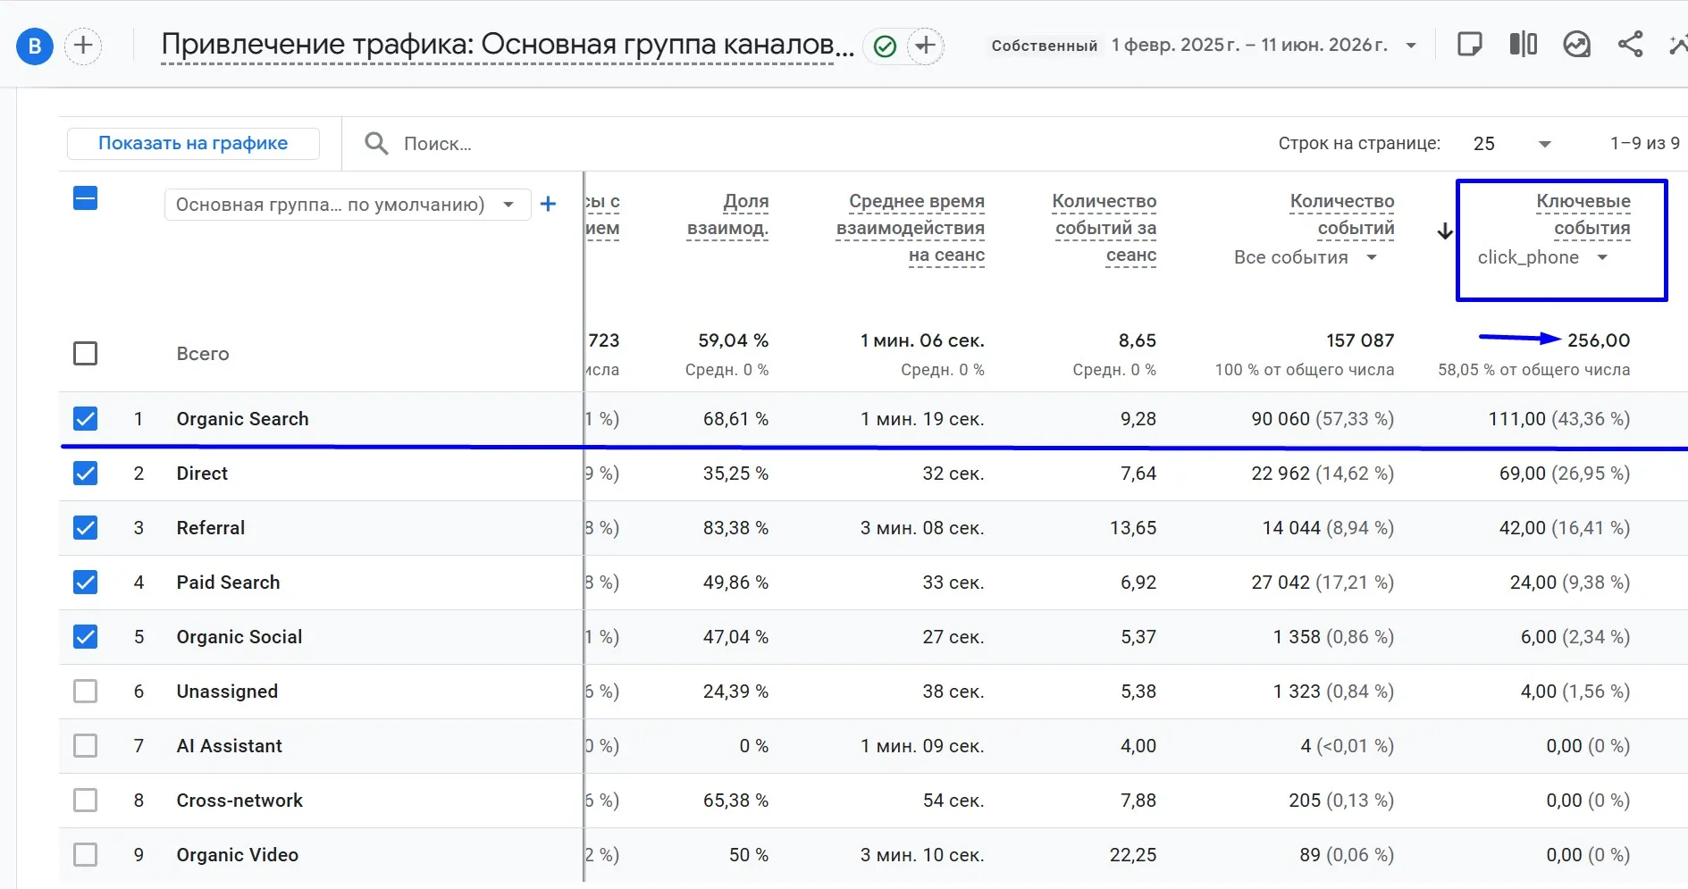Click Показать на графике button
Screen dimensions: 1688x889
pyautogui.click(x=193, y=143)
